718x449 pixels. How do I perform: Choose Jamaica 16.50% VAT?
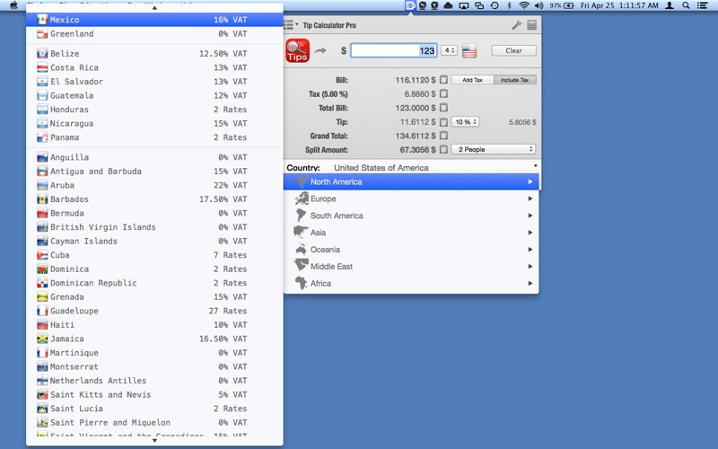[154, 339]
